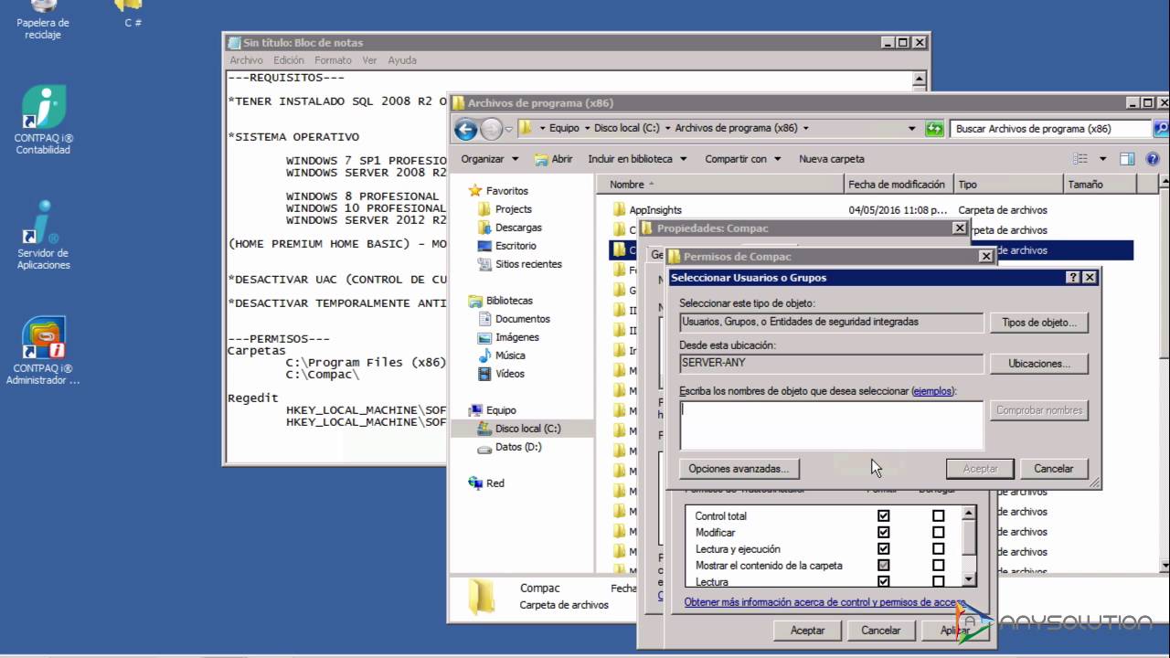The height and width of the screenshot is (658, 1170).
Task: Toggle the preview pane icon in Explorer
Action: pos(1127,159)
